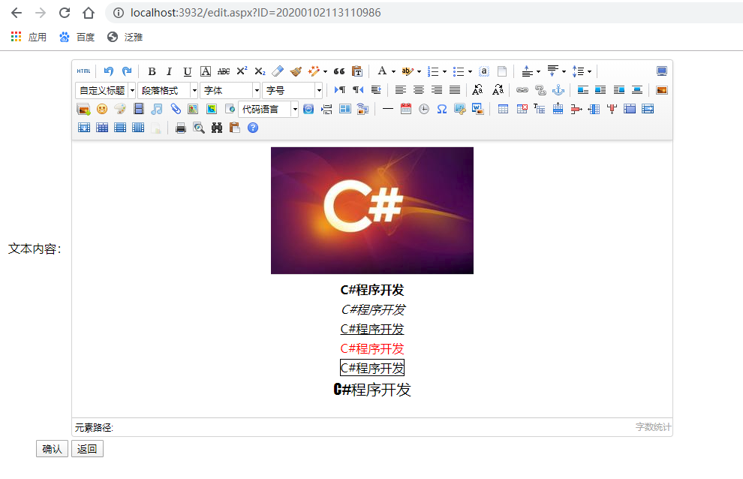
Task: Toggle character border formatting
Action: [x=206, y=71]
